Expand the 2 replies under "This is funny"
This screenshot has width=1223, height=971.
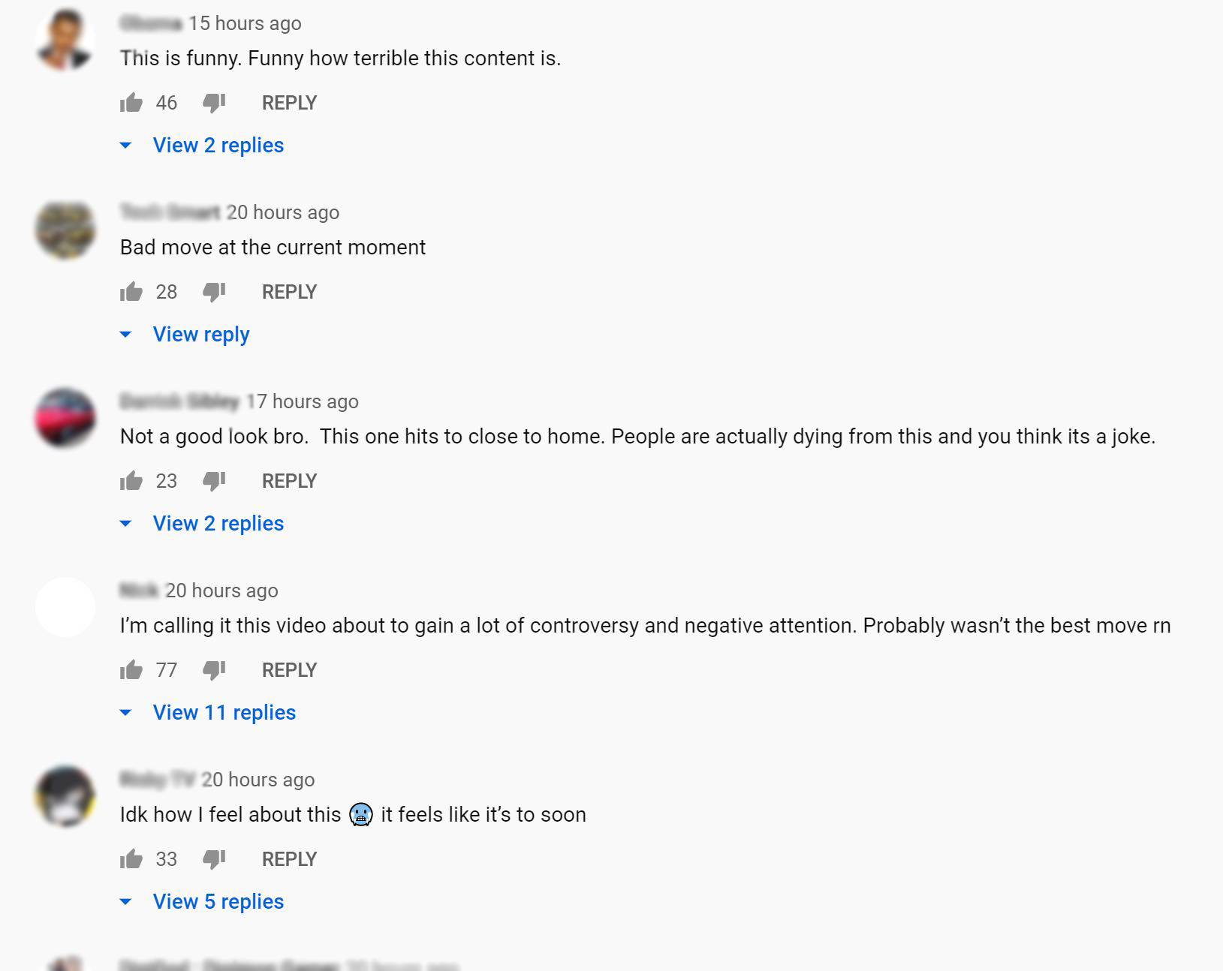[218, 146]
